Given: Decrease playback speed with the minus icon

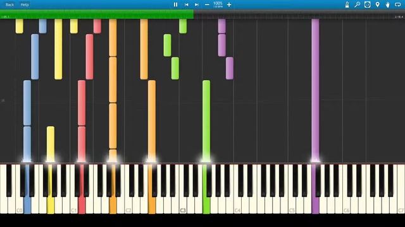Looking at the screenshot, I should (207, 4).
